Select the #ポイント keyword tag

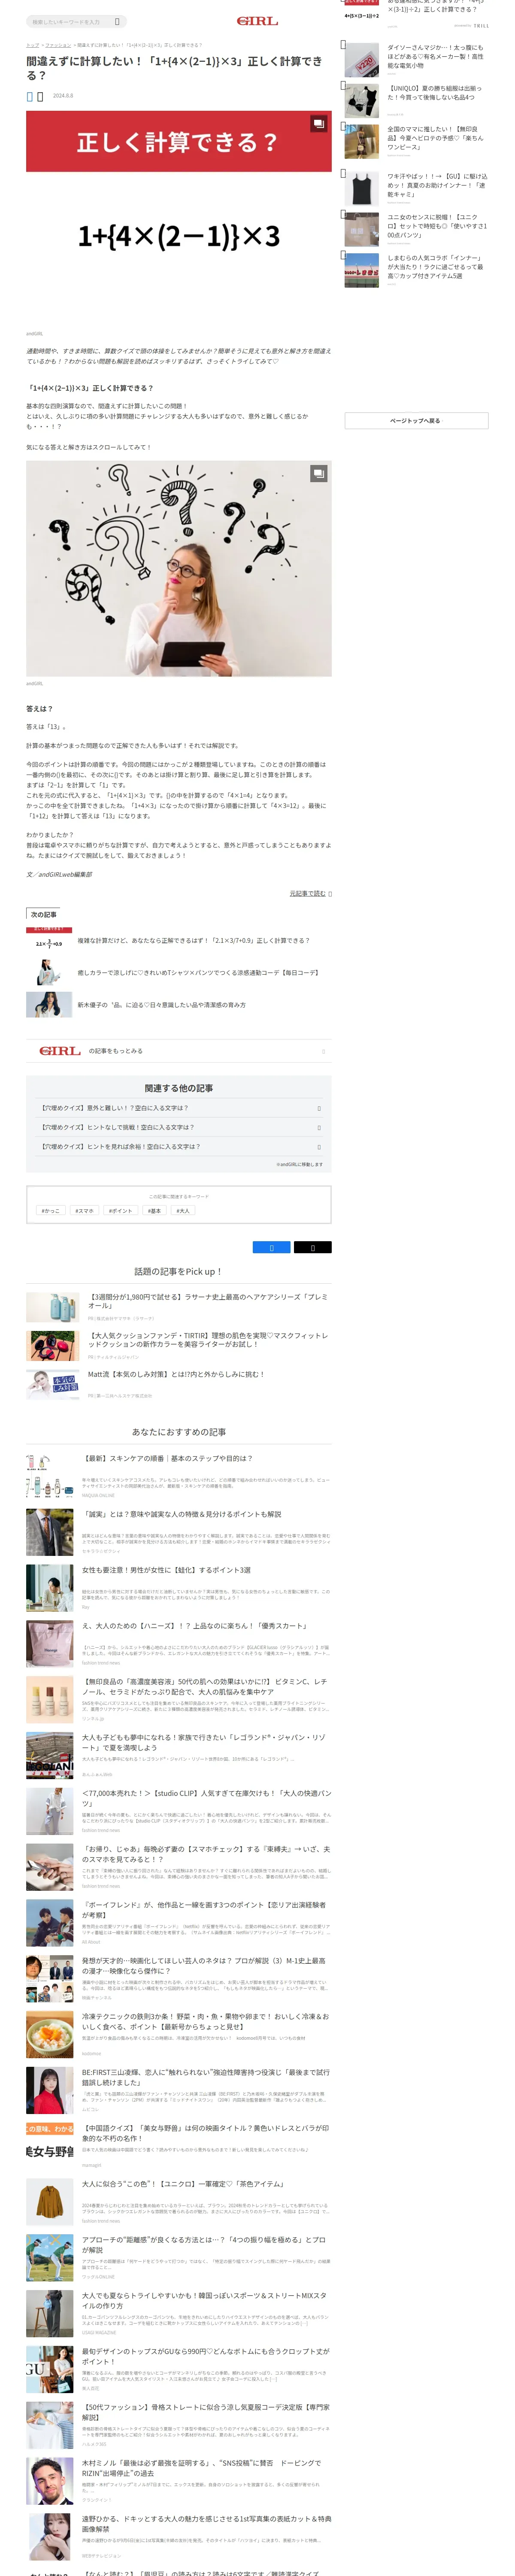pyautogui.click(x=120, y=1210)
